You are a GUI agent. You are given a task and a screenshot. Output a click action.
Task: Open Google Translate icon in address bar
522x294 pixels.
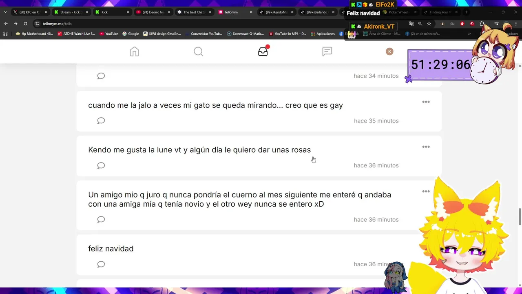point(411,24)
